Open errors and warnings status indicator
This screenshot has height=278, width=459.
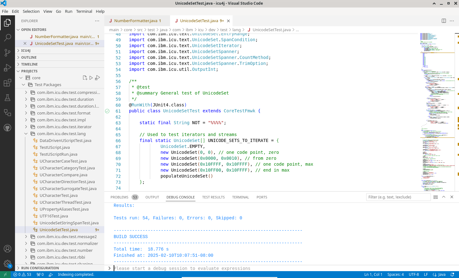pyautogui.click(x=22, y=275)
